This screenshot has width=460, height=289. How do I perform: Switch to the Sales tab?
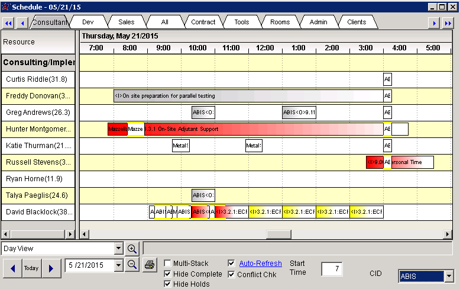click(126, 22)
